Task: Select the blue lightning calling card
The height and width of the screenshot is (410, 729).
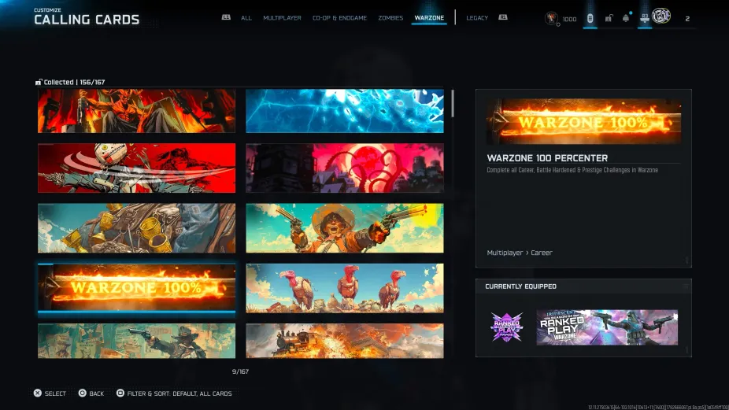Action: coord(345,111)
